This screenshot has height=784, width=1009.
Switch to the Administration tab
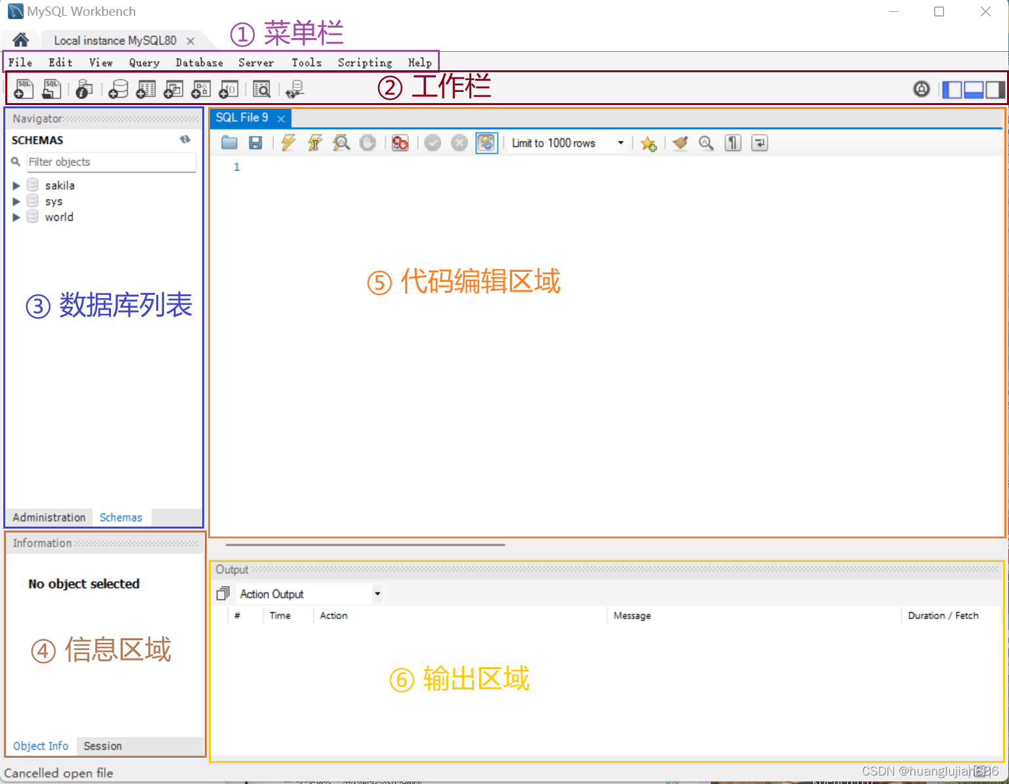pos(49,517)
